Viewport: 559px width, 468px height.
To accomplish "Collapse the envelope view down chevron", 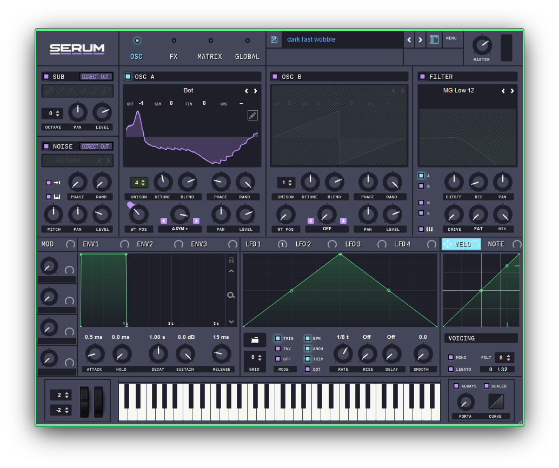I will point(231,322).
